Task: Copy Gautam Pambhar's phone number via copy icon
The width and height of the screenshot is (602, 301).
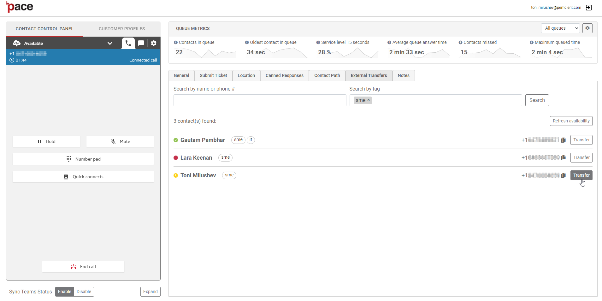Action: pyautogui.click(x=564, y=140)
